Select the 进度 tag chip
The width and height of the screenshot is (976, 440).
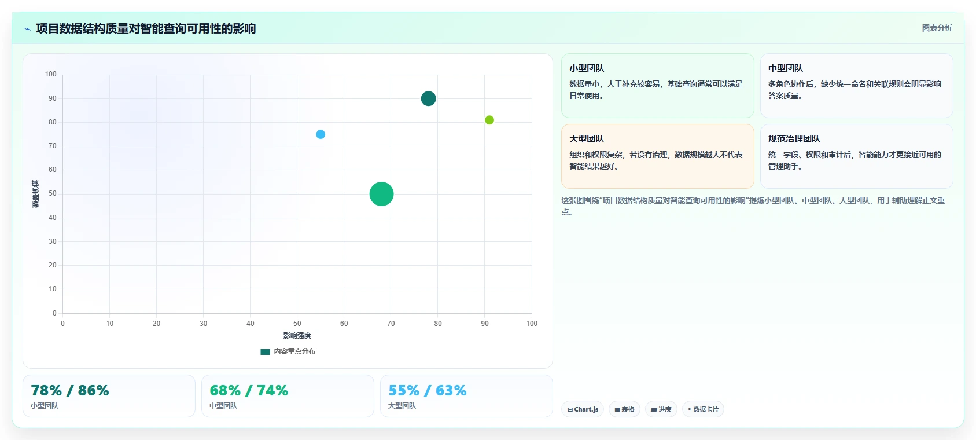661,409
